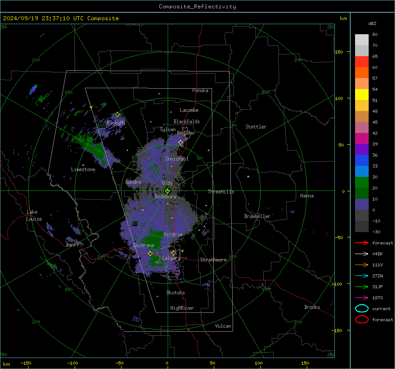Viewport: 395px width, 369px height.
Task: Click the radar center diamond above Didsbury
Action: pos(167,191)
